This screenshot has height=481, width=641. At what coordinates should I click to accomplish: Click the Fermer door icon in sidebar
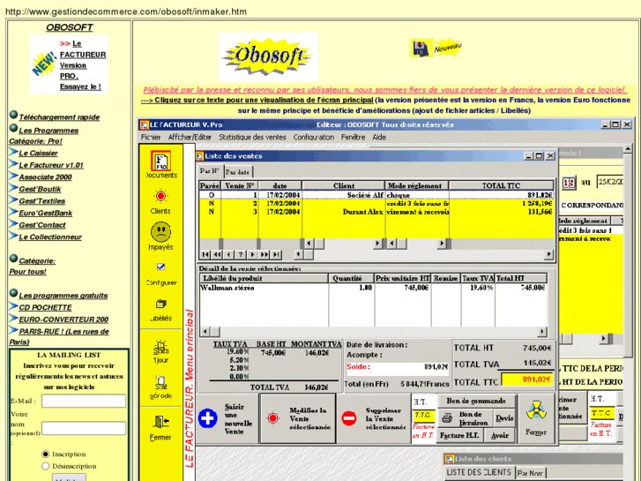tap(161, 422)
